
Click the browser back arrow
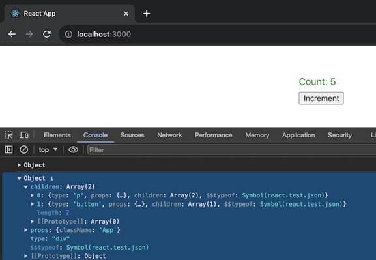(12, 35)
